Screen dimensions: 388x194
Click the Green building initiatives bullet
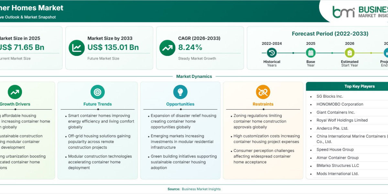184,162
